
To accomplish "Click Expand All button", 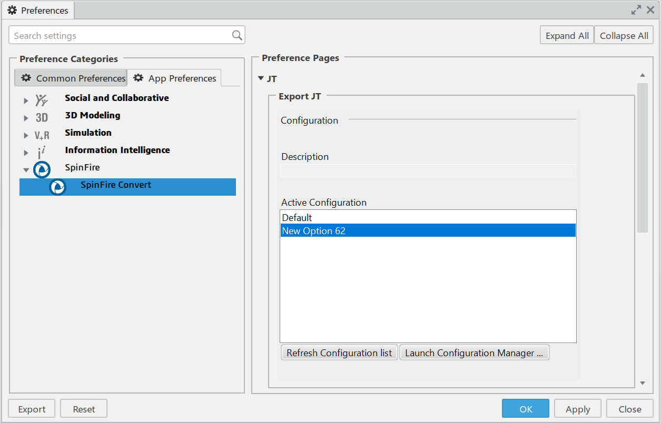I will (567, 35).
